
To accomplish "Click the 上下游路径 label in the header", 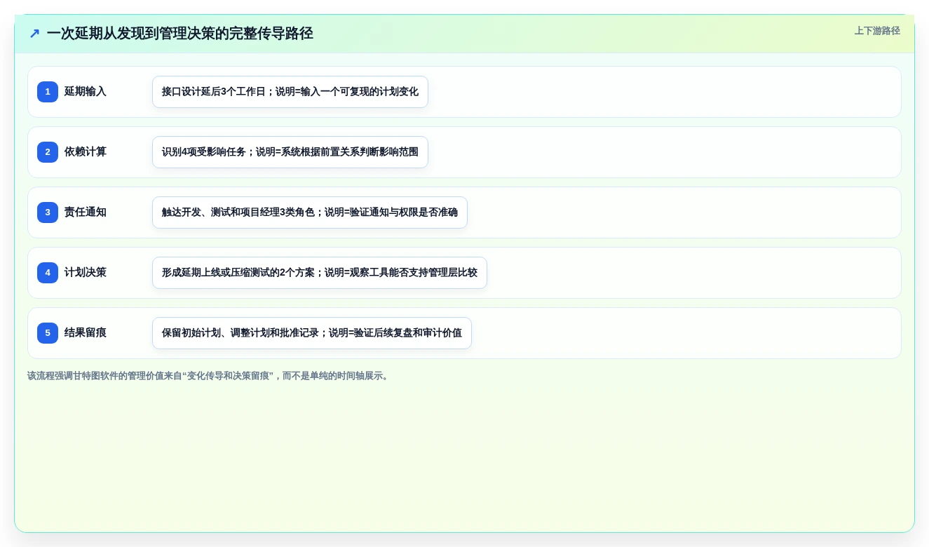I will pyautogui.click(x=877, y=31).
